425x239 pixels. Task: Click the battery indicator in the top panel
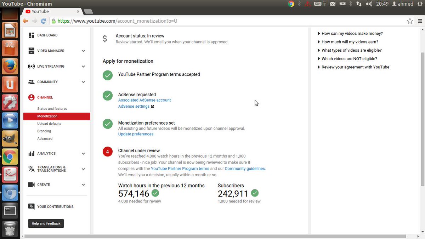click(342, 4)
